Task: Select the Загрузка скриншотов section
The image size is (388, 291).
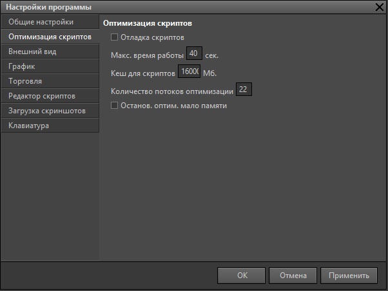Action: click(50, 111)
